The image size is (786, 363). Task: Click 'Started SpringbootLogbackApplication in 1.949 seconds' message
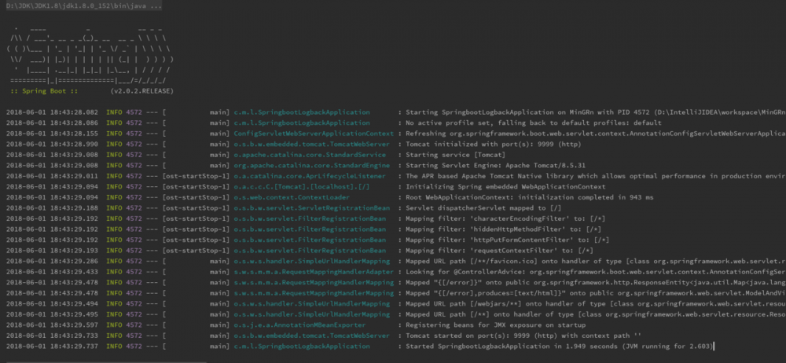[559, 346]
